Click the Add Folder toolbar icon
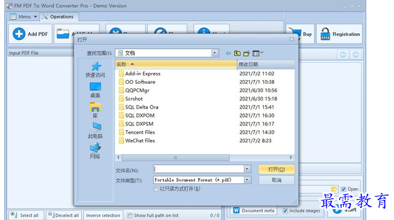 coord(63,33)
